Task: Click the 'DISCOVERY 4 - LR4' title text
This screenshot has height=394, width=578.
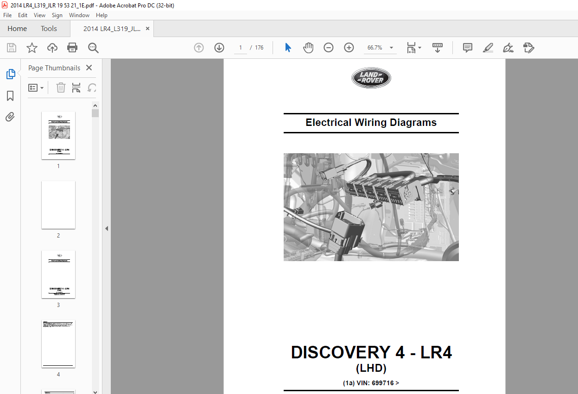Action: click(371, 353)
